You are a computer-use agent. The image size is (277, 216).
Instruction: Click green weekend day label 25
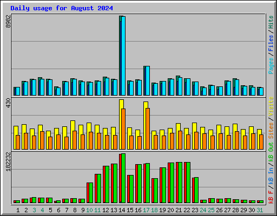tap(211, 210)
